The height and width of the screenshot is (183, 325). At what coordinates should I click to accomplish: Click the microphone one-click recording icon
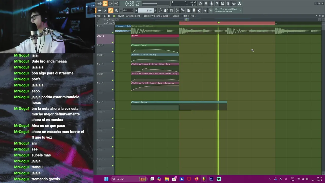(212, 4)
